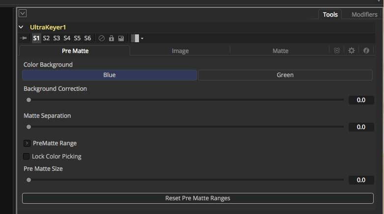The height and width of the screenshot is (214, 384).
Task: Switch to the Image tab
Action: (x=180, y=51)
